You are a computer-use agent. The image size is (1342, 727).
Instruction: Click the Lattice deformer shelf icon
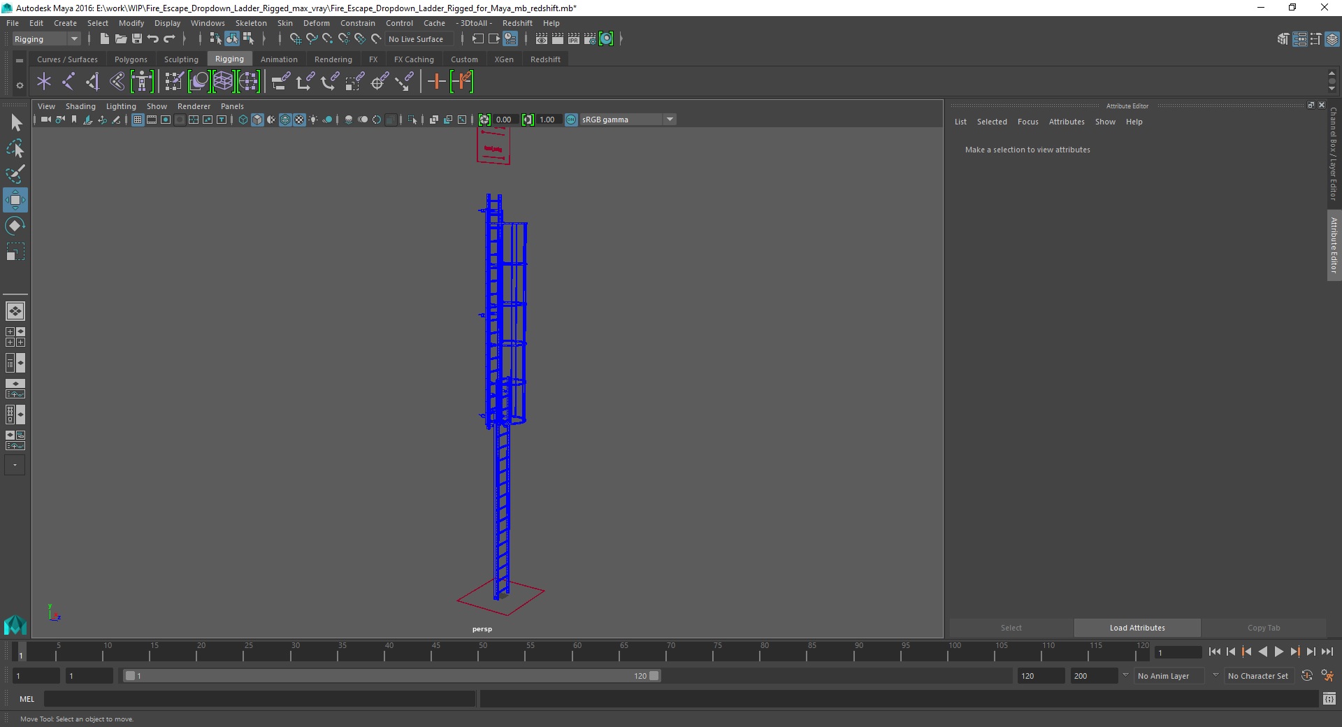(223, 82)
